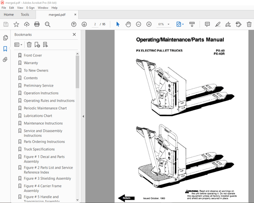The height and width of the screenshot is (203, 254).
Task: Open Figure # 1 Decal and Parts Assembly
Action: [44, 159]
